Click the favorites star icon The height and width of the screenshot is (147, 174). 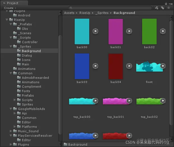pos(169,8)
